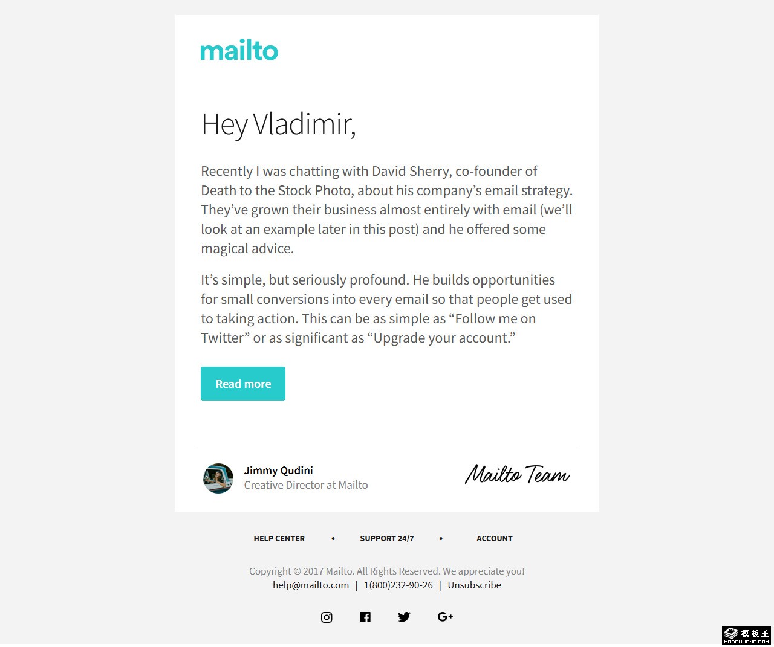Image resolution: width=774 pixels, height=647 pixels.
Task: Click the mailto logo at top
Action: [239, 51]
